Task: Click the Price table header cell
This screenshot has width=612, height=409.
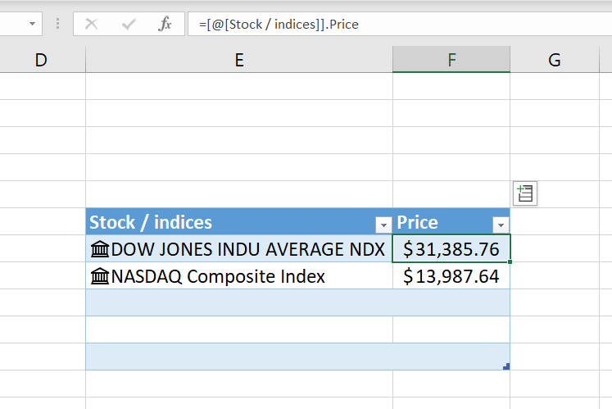Action: pos(451,222)
